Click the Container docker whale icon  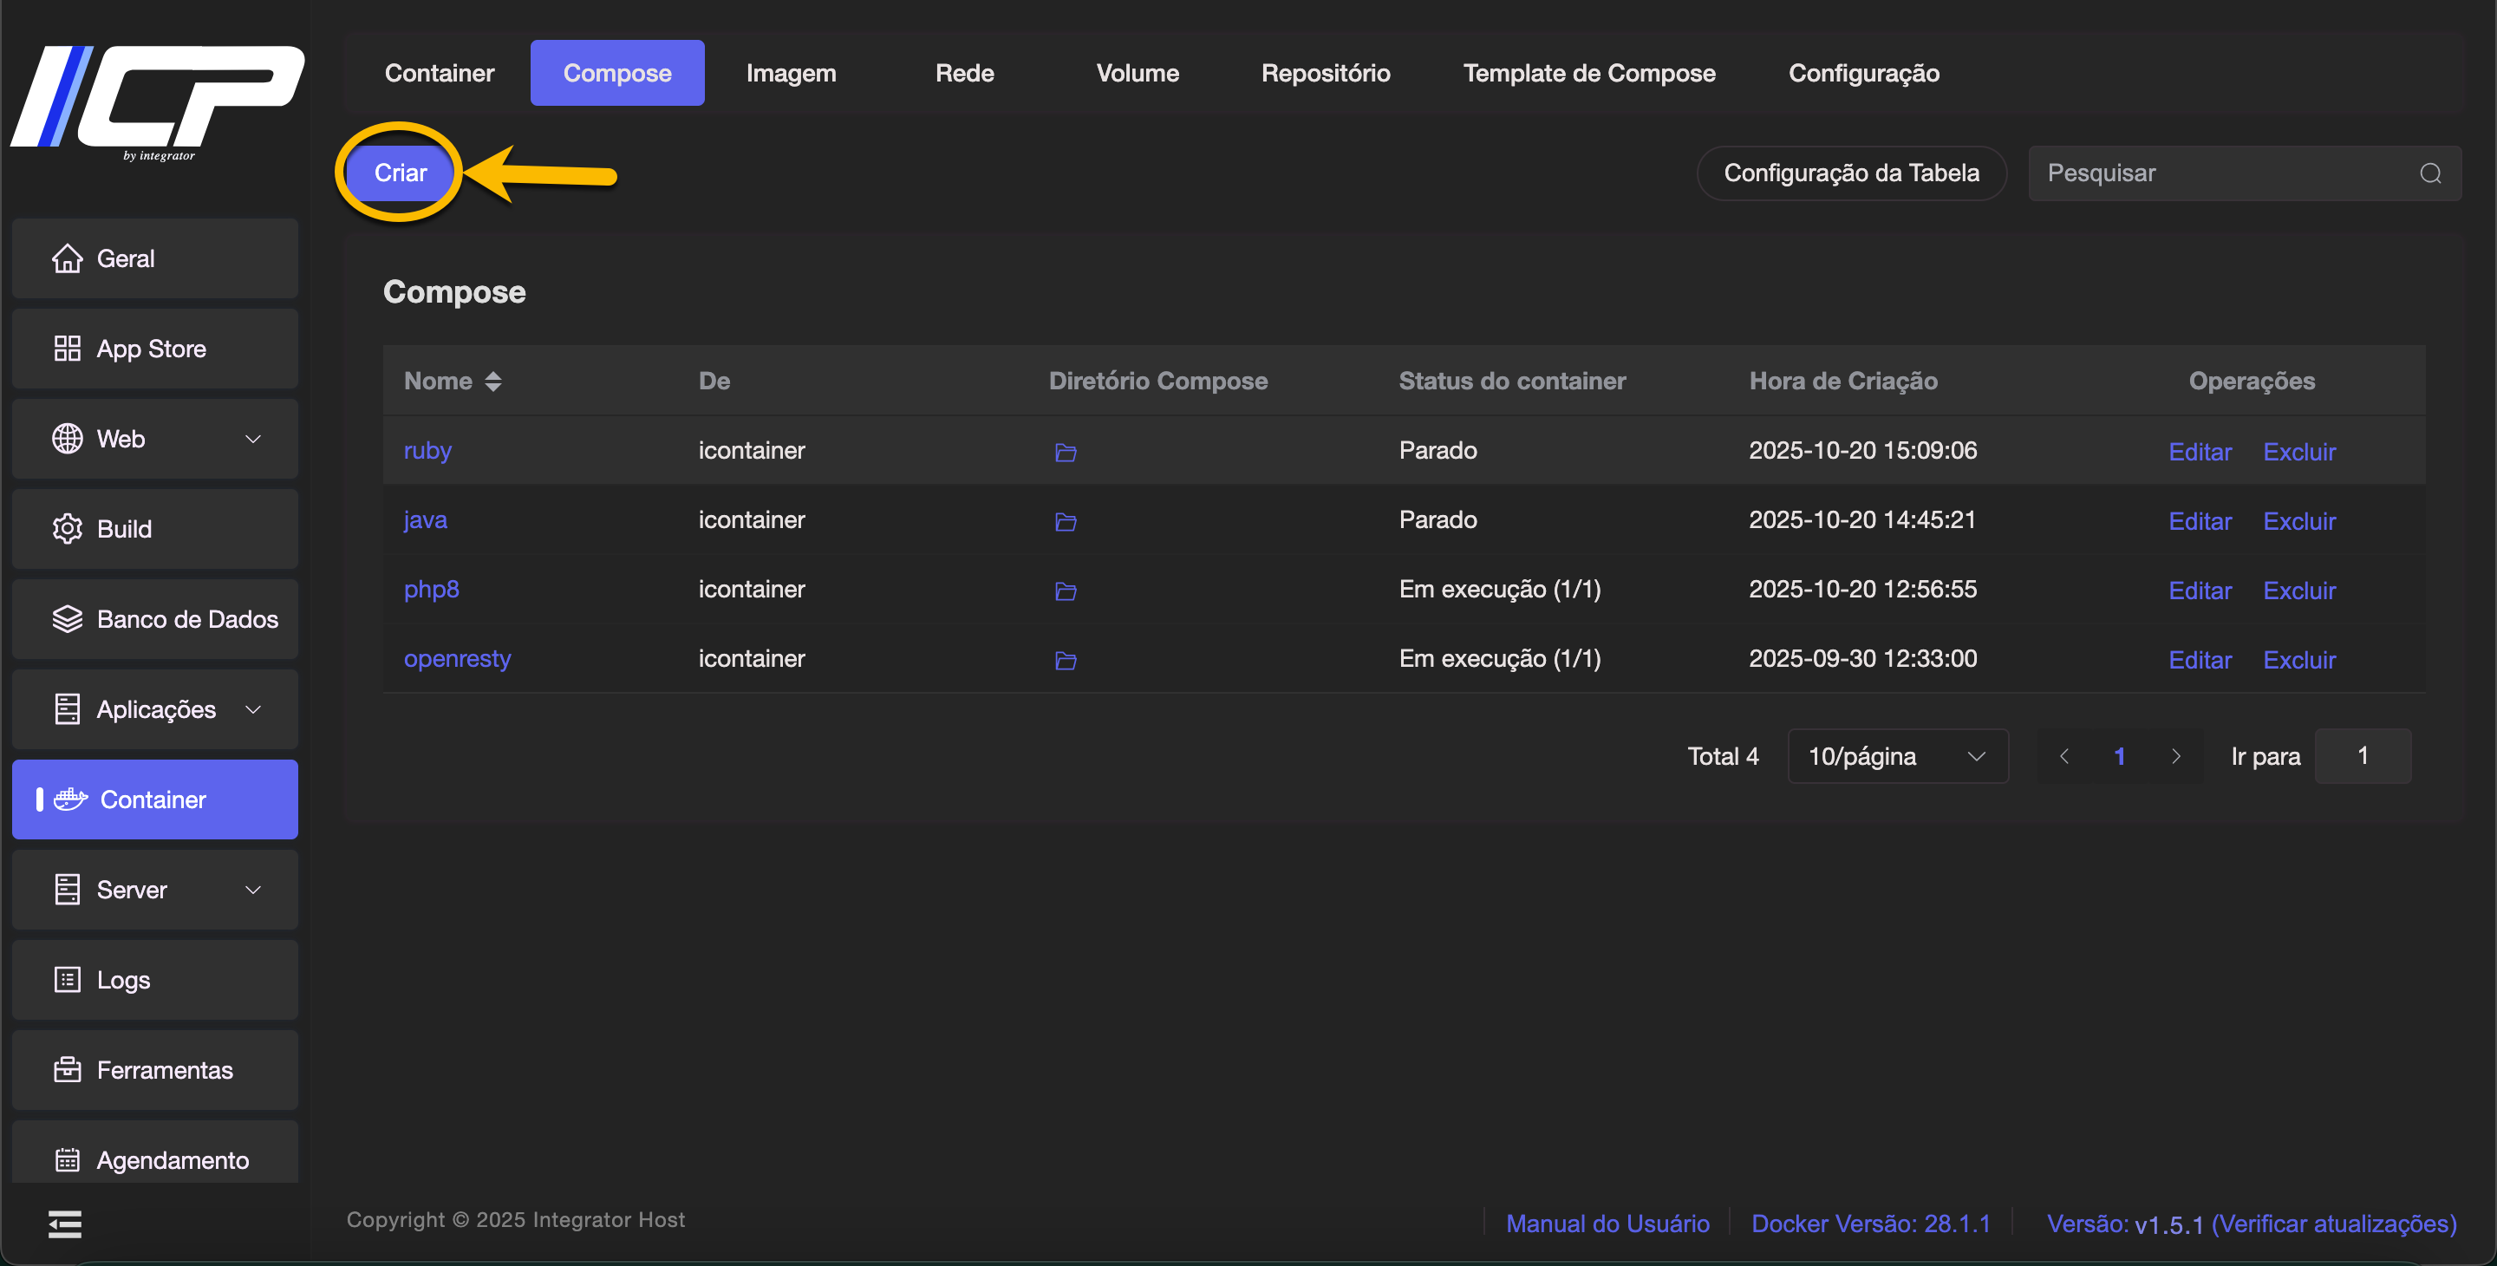point(71,799)
